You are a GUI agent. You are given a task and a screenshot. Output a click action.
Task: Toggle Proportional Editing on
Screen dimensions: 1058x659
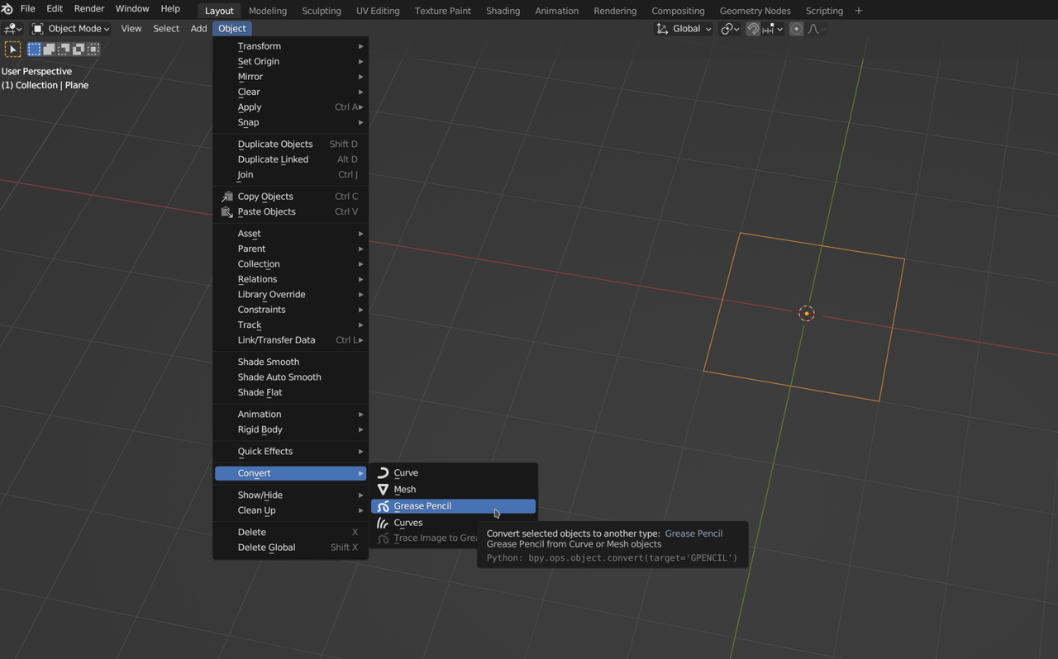click(x=796, y=29)
